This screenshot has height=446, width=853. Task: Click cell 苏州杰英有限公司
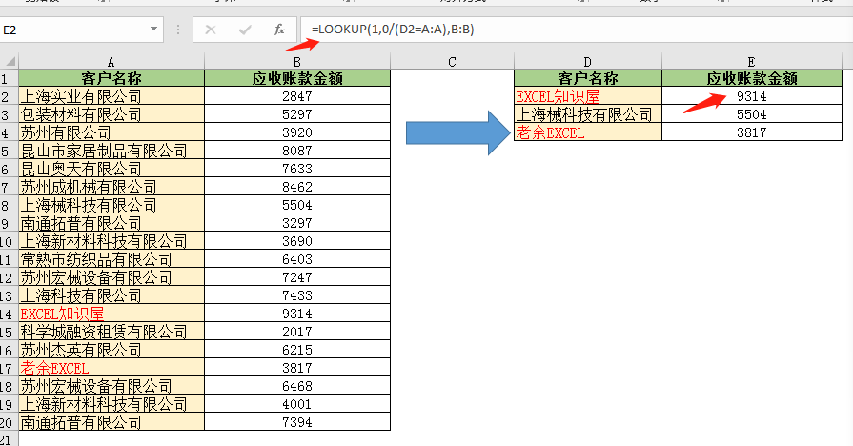[x=112, y=350]
